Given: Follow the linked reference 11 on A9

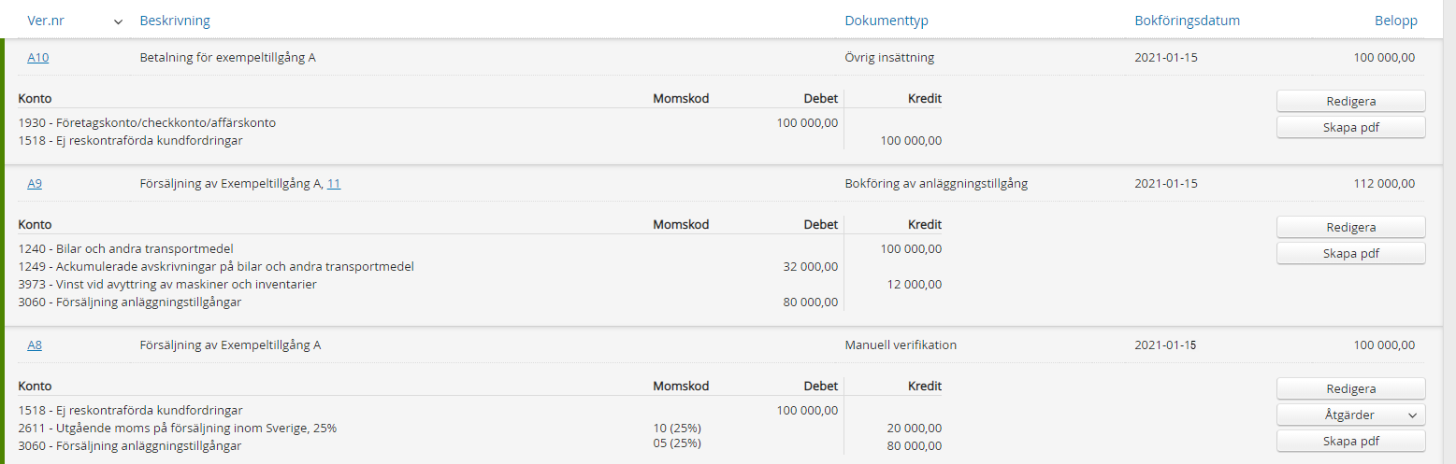Looking at the screenshot, I should coord(334,184).
